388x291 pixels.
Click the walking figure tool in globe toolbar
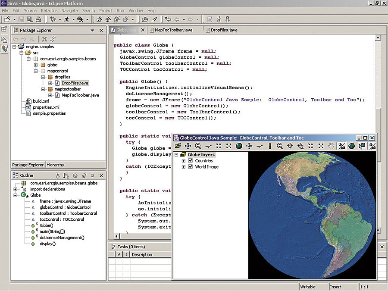coord(270,147)
